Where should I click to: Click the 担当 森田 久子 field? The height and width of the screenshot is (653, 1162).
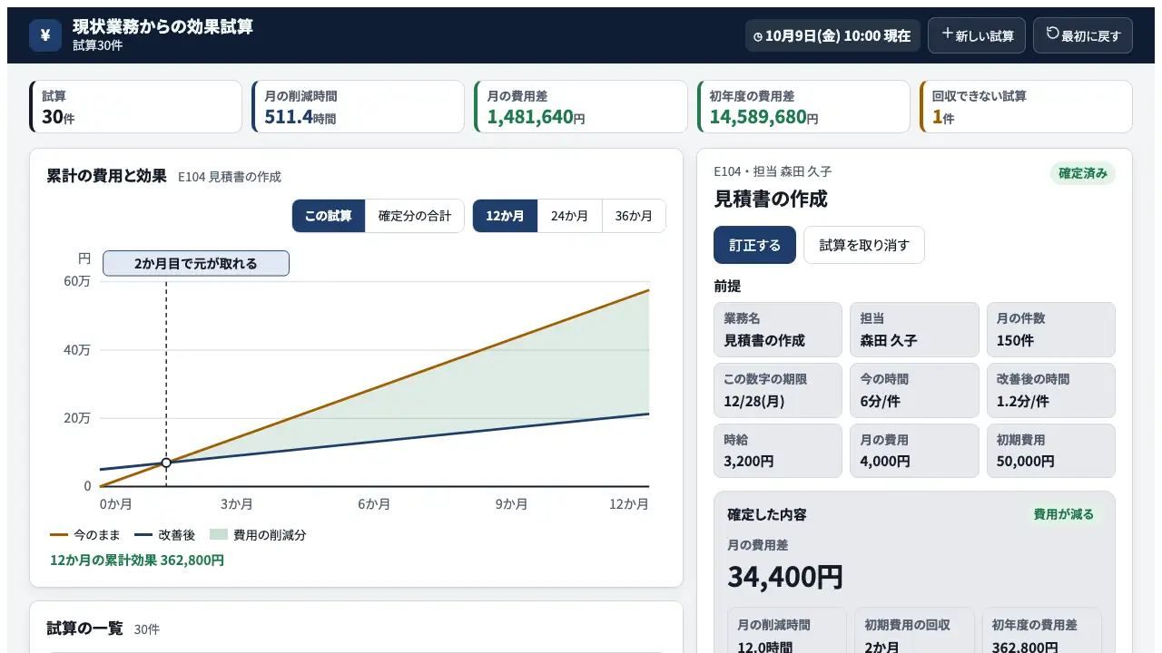(x=915, y=329)
